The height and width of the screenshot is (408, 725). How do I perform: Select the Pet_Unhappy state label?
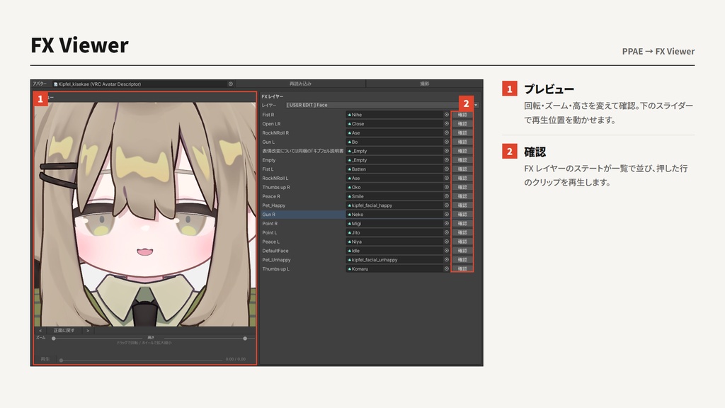[277, 260]
